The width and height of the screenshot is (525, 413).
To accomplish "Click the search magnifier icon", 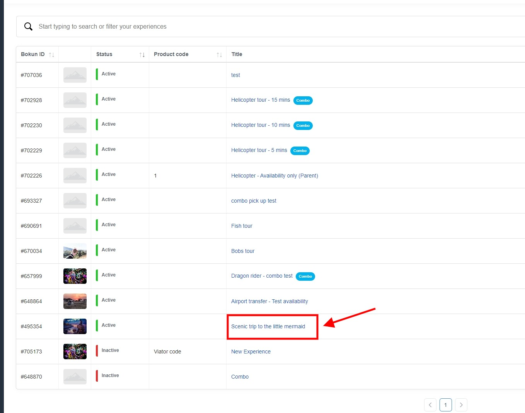I will point(28,27).
